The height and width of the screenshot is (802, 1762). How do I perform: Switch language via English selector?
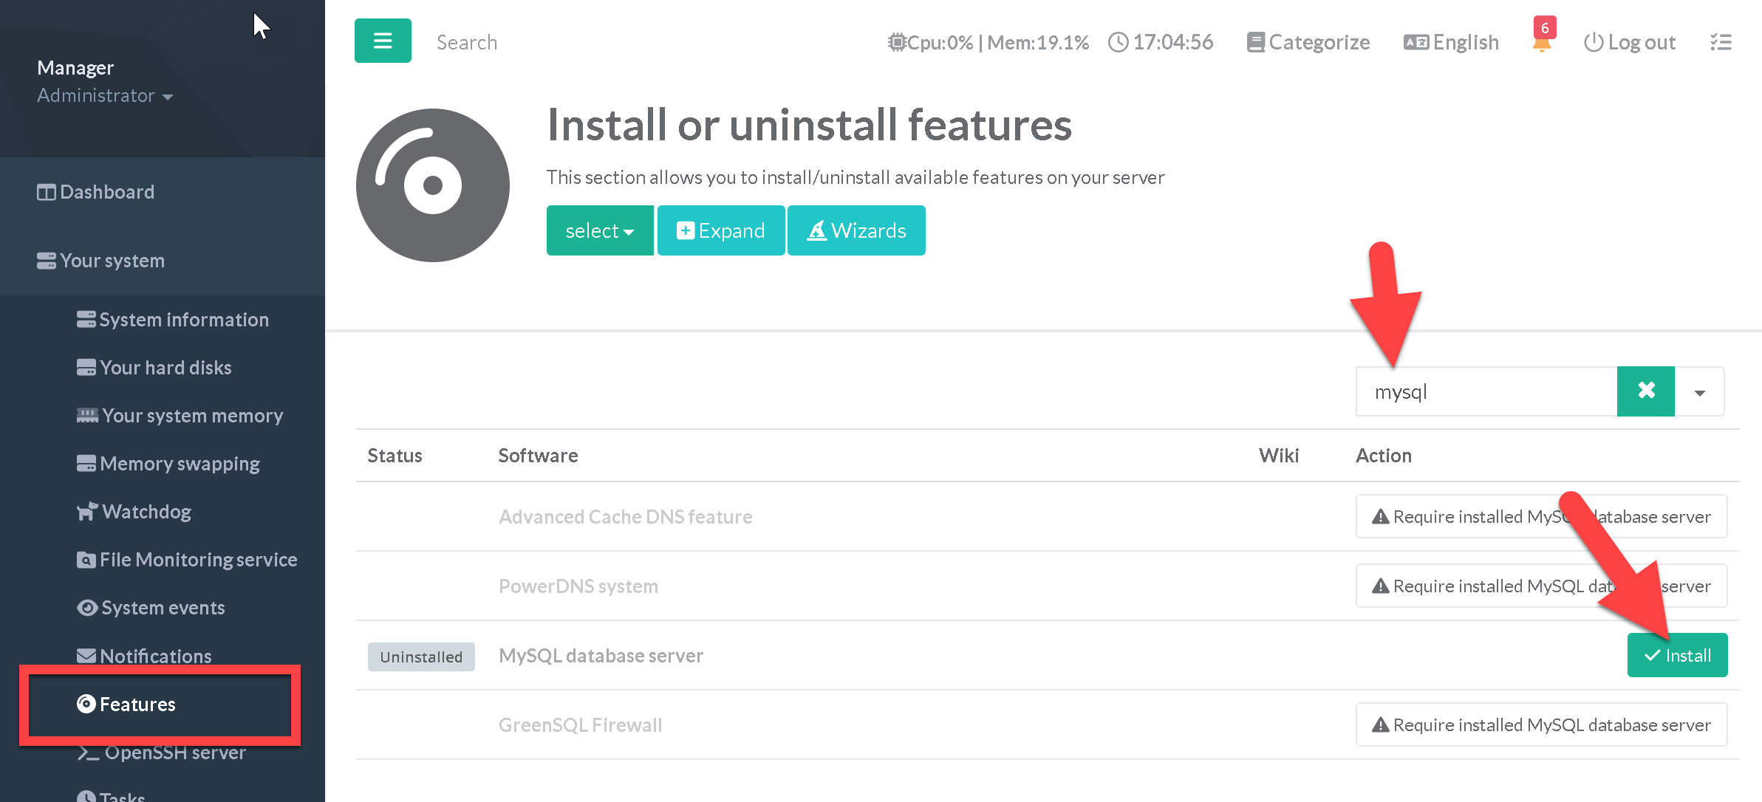point(1451,43)
